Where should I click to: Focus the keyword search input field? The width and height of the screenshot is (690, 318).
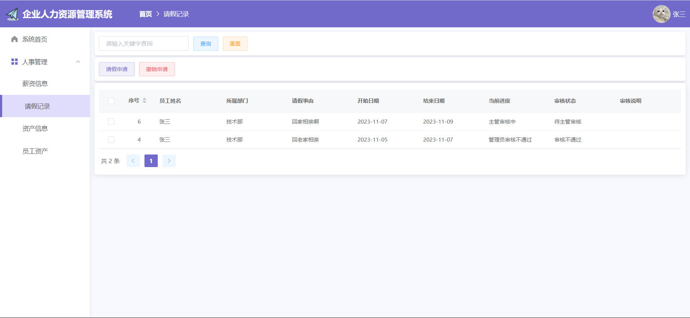(x=144, y=43)
